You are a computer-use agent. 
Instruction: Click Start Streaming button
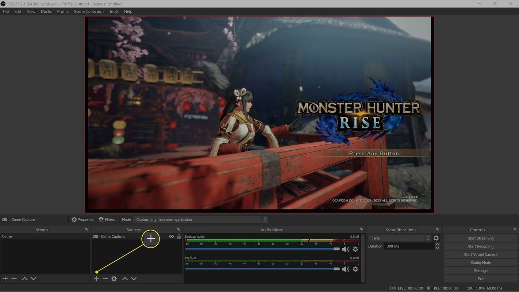[x=481, y=238]
